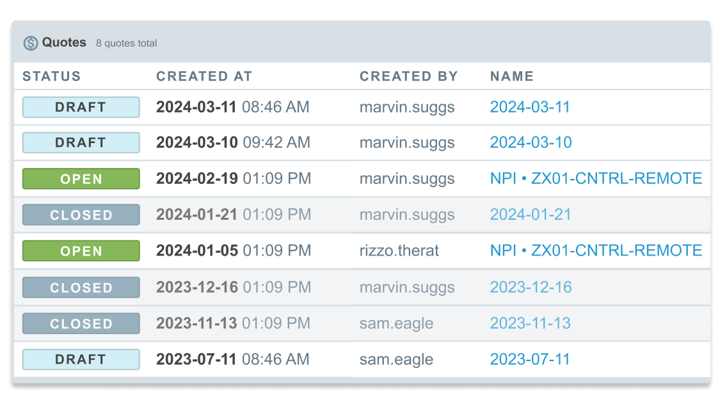Click the DRAFT badge for 2024-03-10

[81, 142]
